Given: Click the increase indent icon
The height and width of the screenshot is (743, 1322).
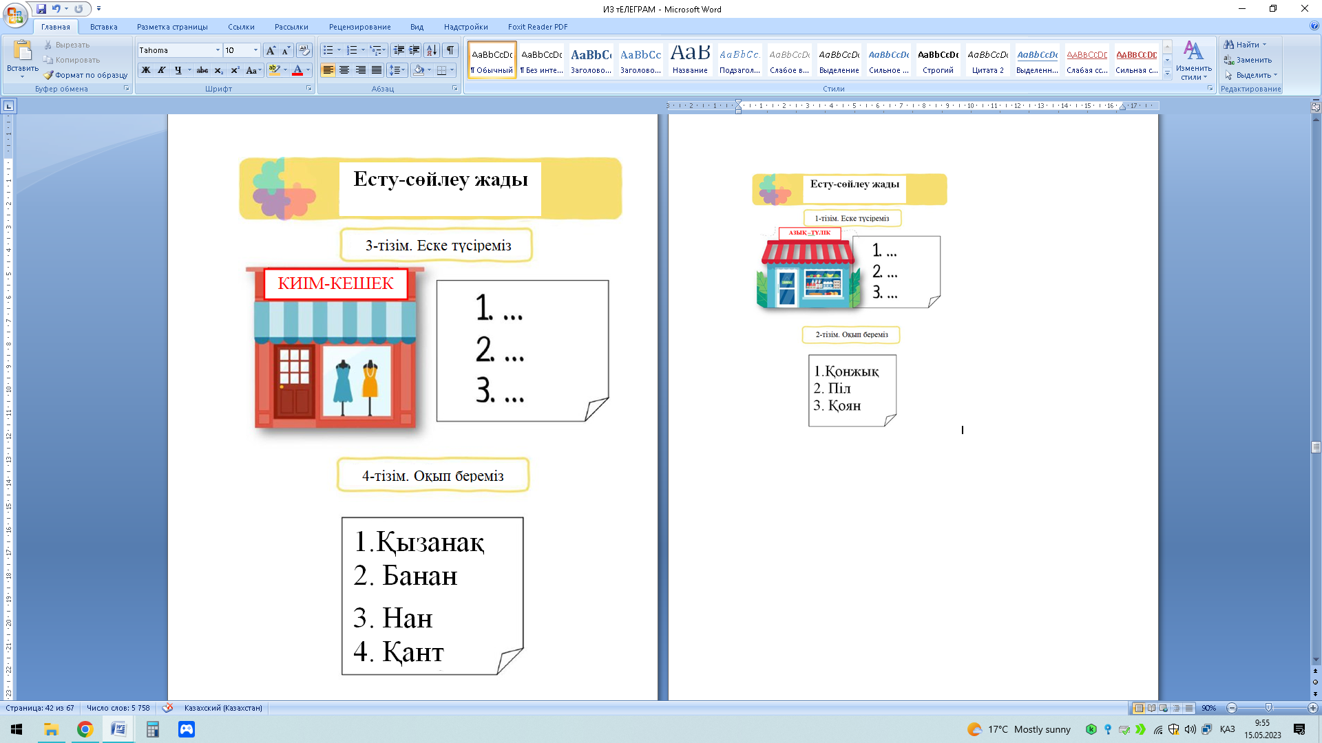Looking at the screenshot, I should pyautogui.click(x=415, y=50).
